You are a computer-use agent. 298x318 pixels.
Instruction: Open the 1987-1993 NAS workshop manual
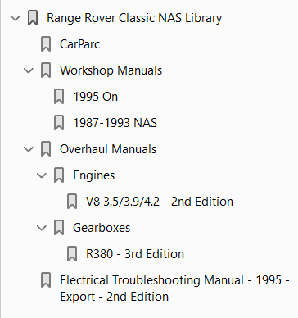(x=115, y=123)
